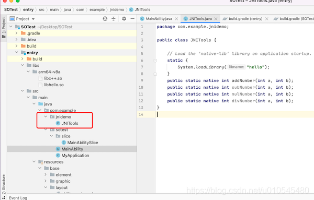Click the JNITools class name on line 3
This screenshot has height=200, width=314.
(200, 40)
